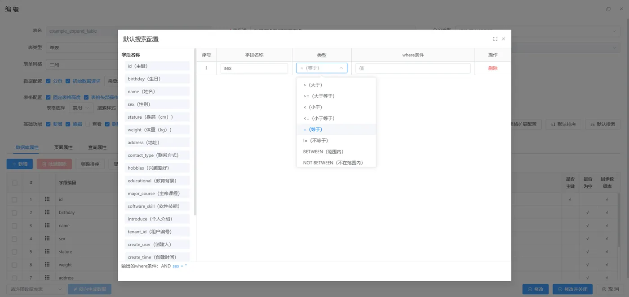Open the 表格选择 禁用 dropdown
Image resolution: width=629 pixels, height=297 pixels.
click(x=80, y=108)
